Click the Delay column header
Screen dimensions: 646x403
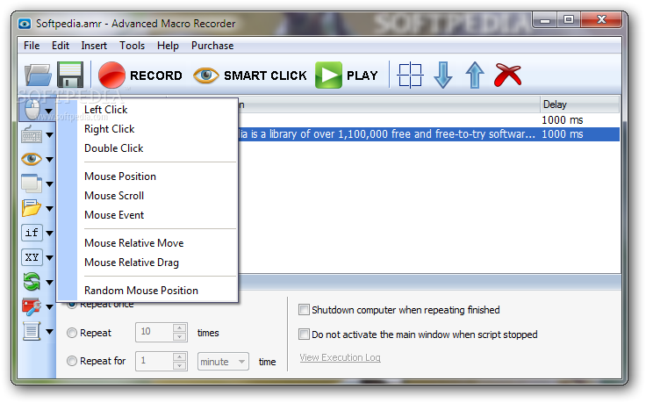pyautogui.click(x=579, y=104)
